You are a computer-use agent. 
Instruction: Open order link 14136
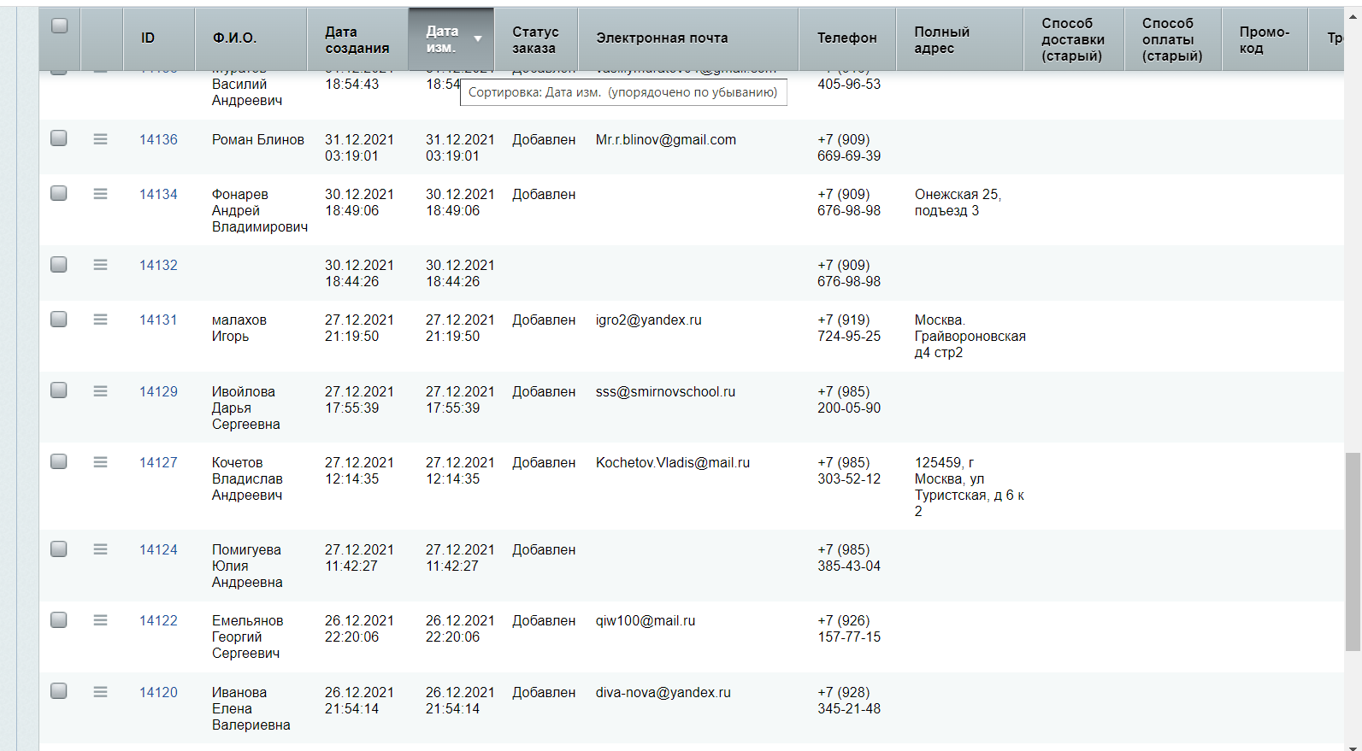click(x=158, y=139)
